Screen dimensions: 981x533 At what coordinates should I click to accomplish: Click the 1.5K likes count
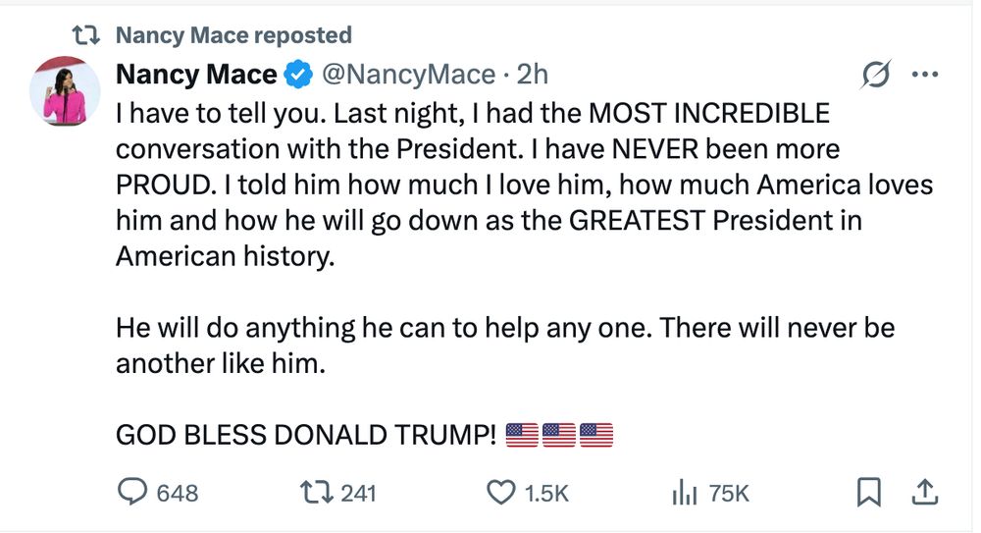click(546, 493)
